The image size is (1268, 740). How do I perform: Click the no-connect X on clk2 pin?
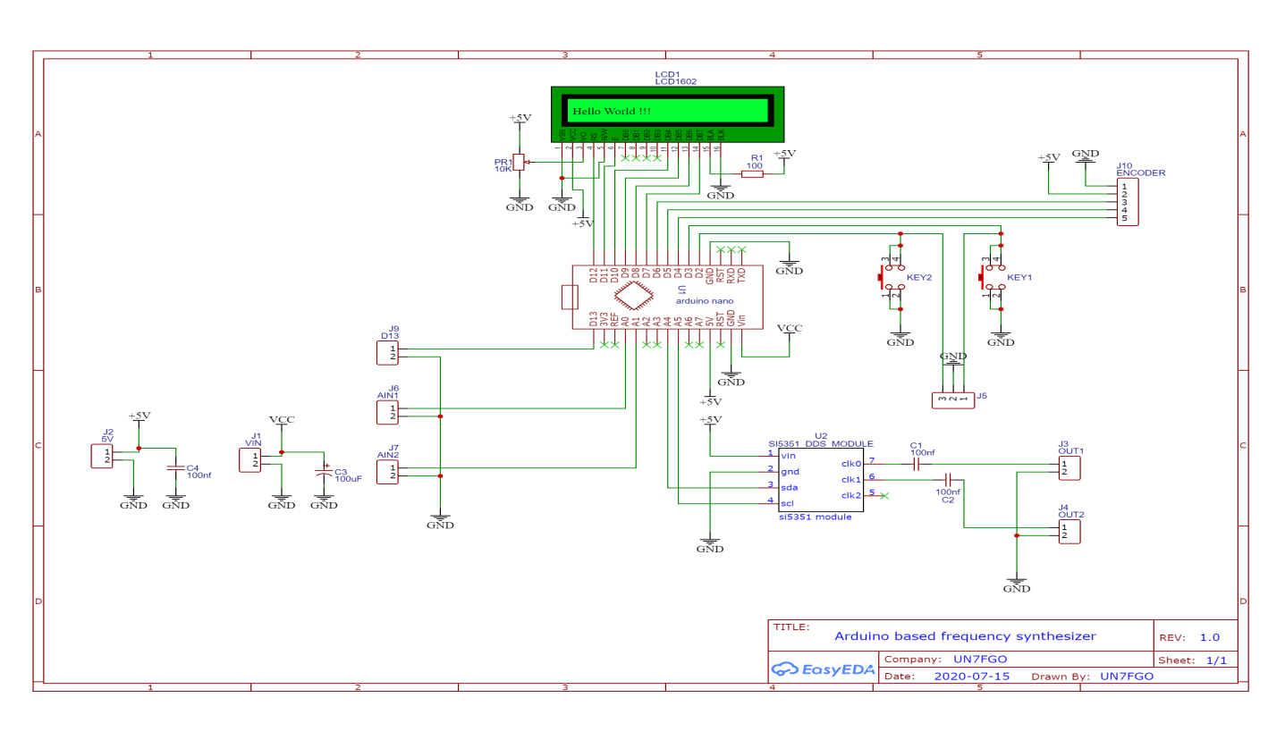tap(883, 496)
